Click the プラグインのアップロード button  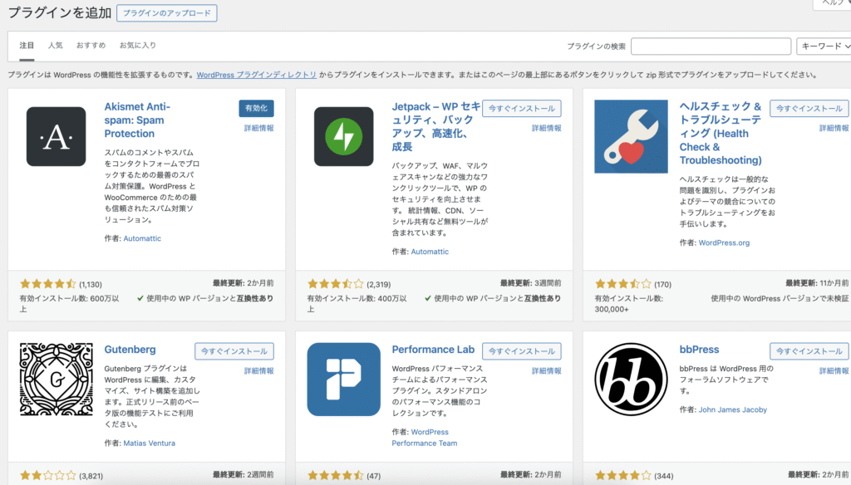(166, 13)
